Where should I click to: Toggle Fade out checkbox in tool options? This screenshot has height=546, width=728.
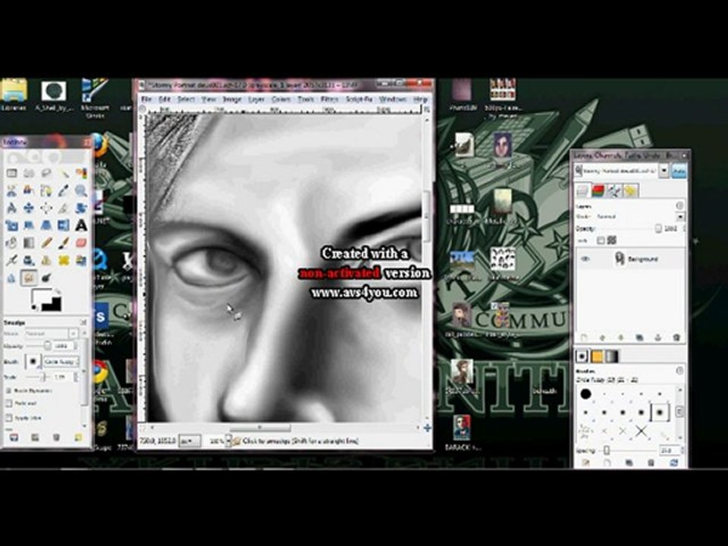pyautogui.click(x=9, y=403)
